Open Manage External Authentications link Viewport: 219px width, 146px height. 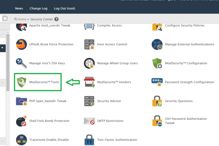point(190,44)
